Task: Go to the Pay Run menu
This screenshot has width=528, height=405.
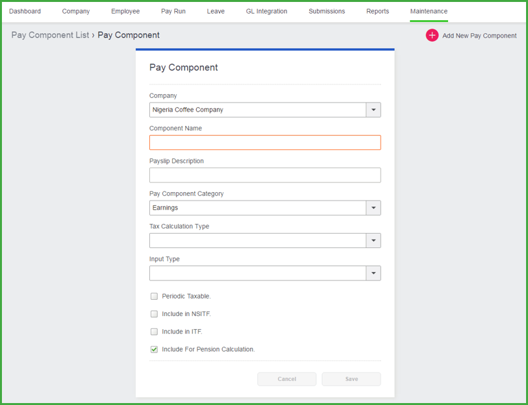Action: tap(173, 11)
